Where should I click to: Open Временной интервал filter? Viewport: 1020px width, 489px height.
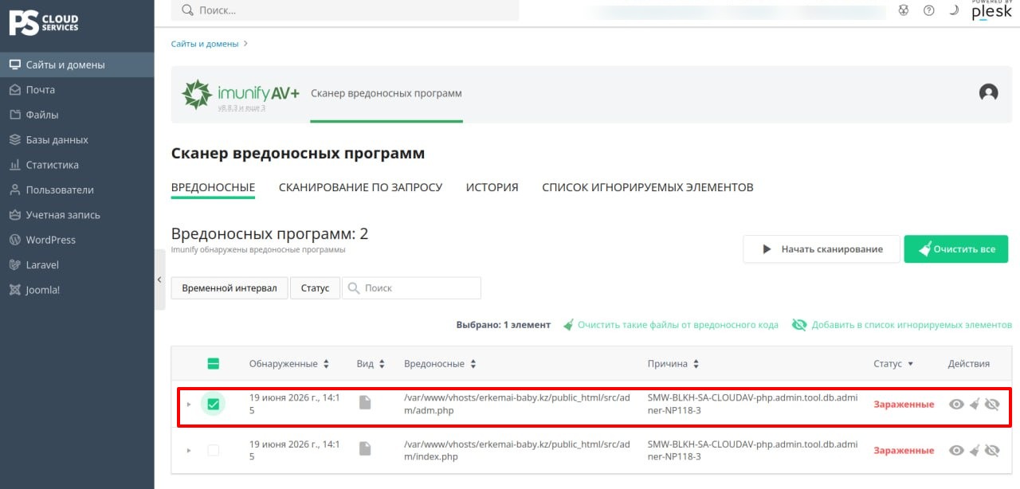229,288
